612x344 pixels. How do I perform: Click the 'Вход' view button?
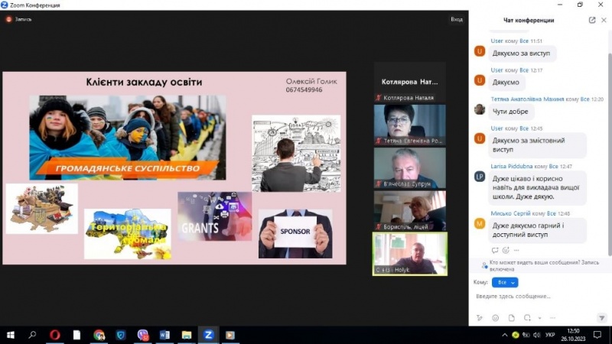(x=456, y=19)
